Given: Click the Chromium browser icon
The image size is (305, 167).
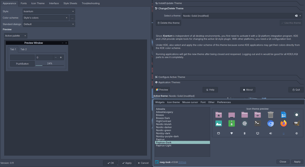Looking at the screenshot, I should pos(270,124).
